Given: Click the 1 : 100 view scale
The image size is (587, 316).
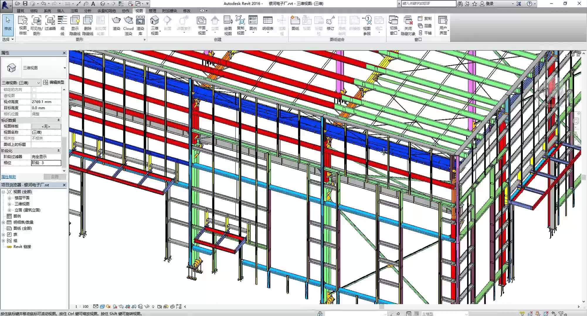Looking at the screenshot, I should (x=82, y=307).
